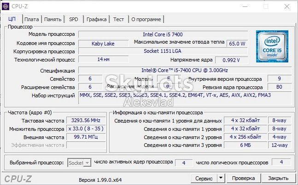Click the x 33.0 (8 - 35) multiplier value
298x185 pixels.
tap(86, 129)
